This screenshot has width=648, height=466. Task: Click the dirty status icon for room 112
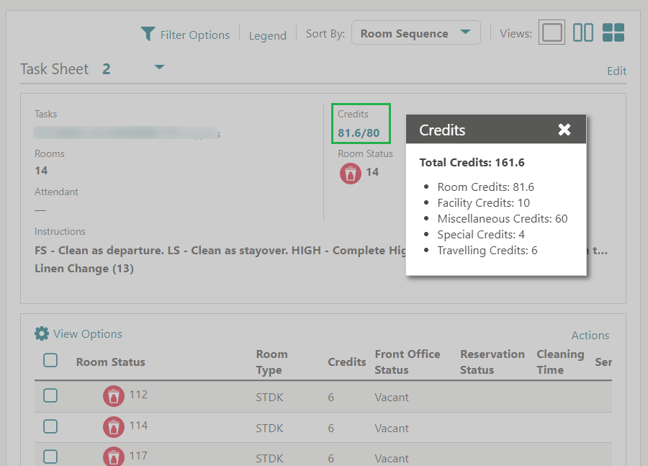click(114, 396)
